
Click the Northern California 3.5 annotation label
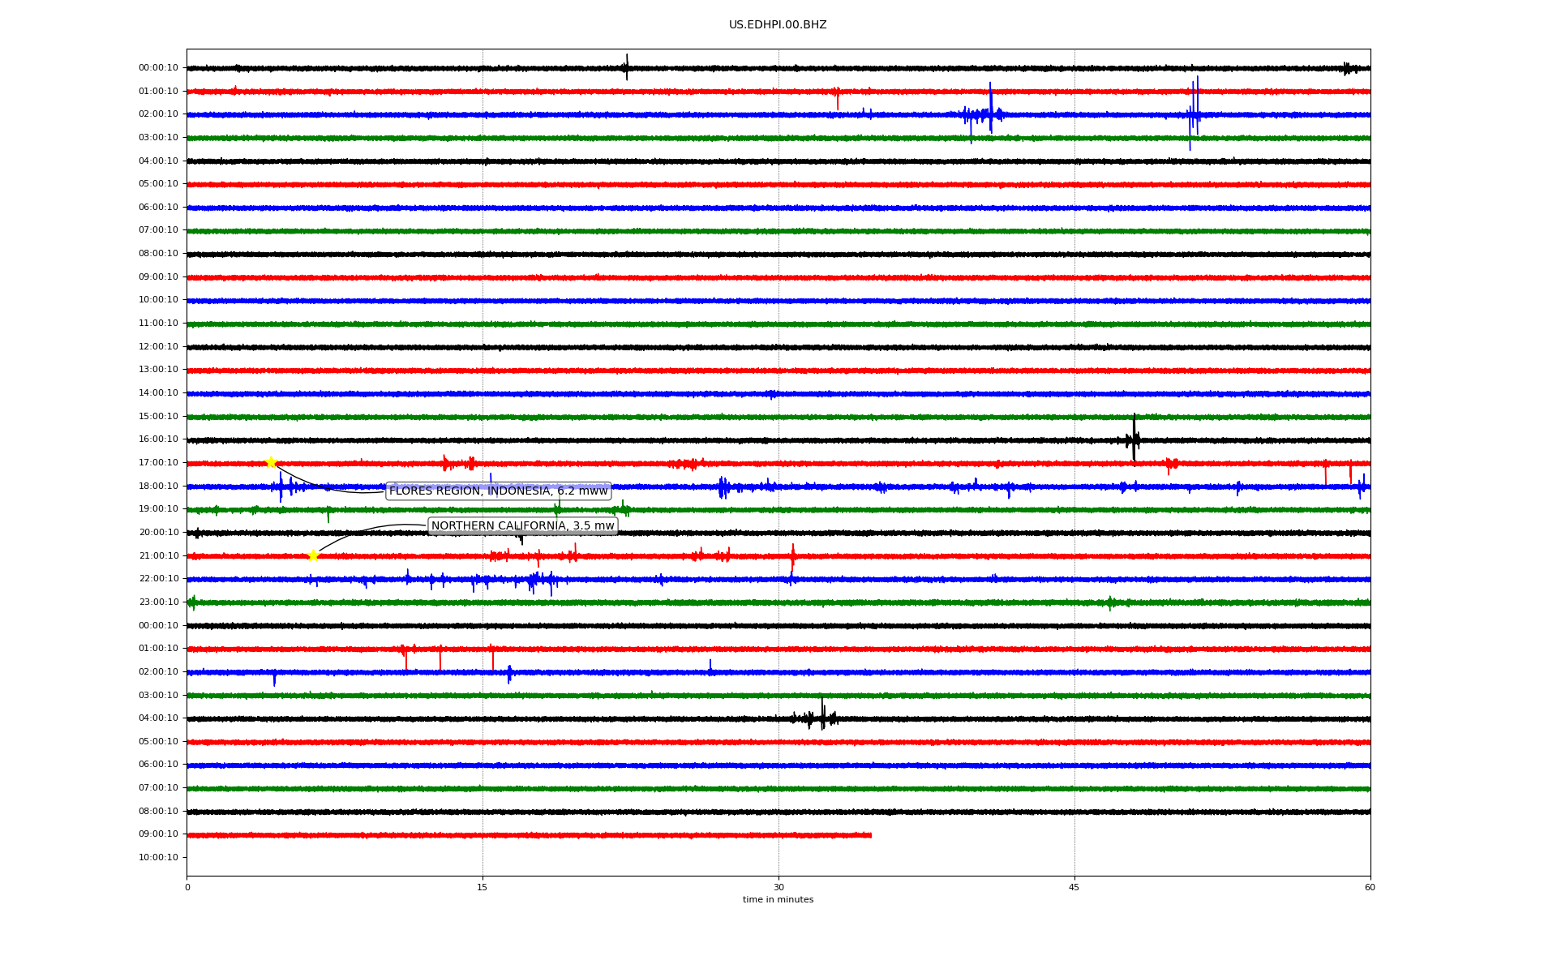click(522, 525)
